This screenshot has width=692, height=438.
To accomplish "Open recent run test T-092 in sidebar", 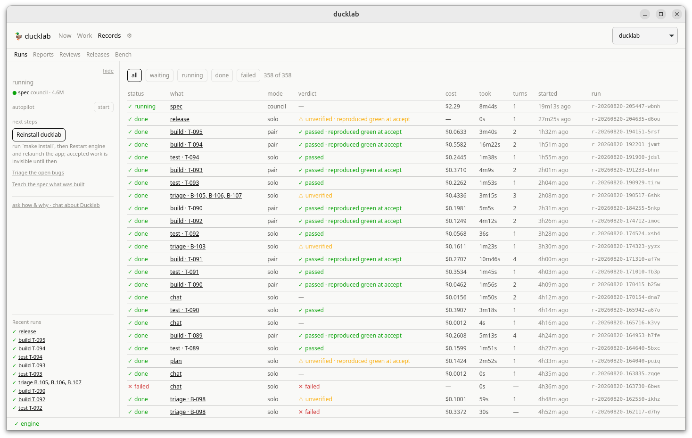I will click(30, 408).
